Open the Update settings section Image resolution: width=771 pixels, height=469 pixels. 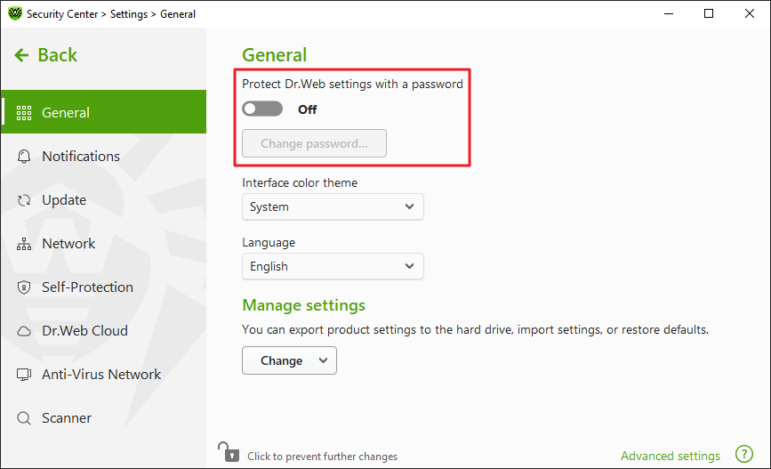pos(64,200)
